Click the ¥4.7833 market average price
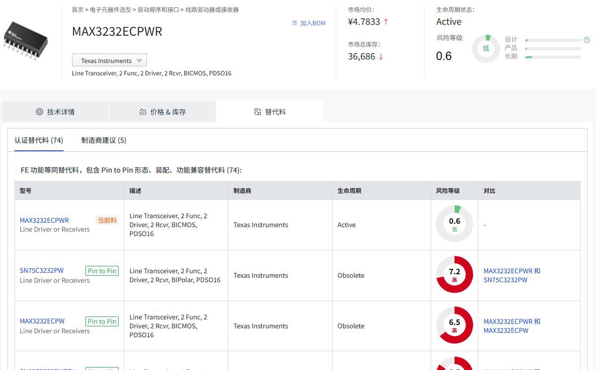596x370 pixels. [x=364, y=22]
